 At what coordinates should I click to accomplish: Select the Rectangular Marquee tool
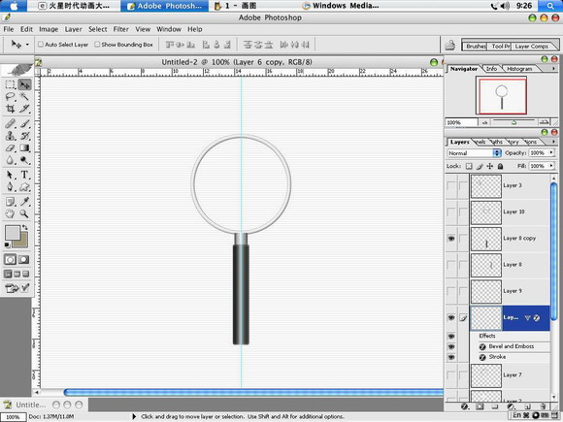[x=10, y=84]
